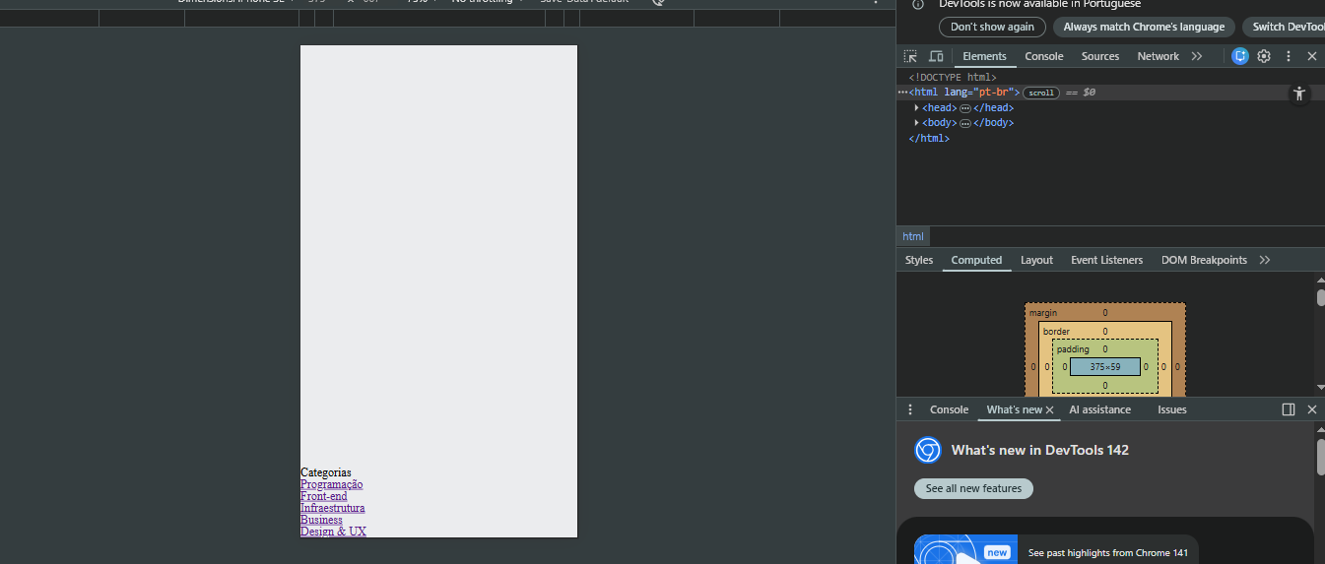Click the scroll badge on html element
This screenshot has height=564, width=1325.
tap(1041, 93)
